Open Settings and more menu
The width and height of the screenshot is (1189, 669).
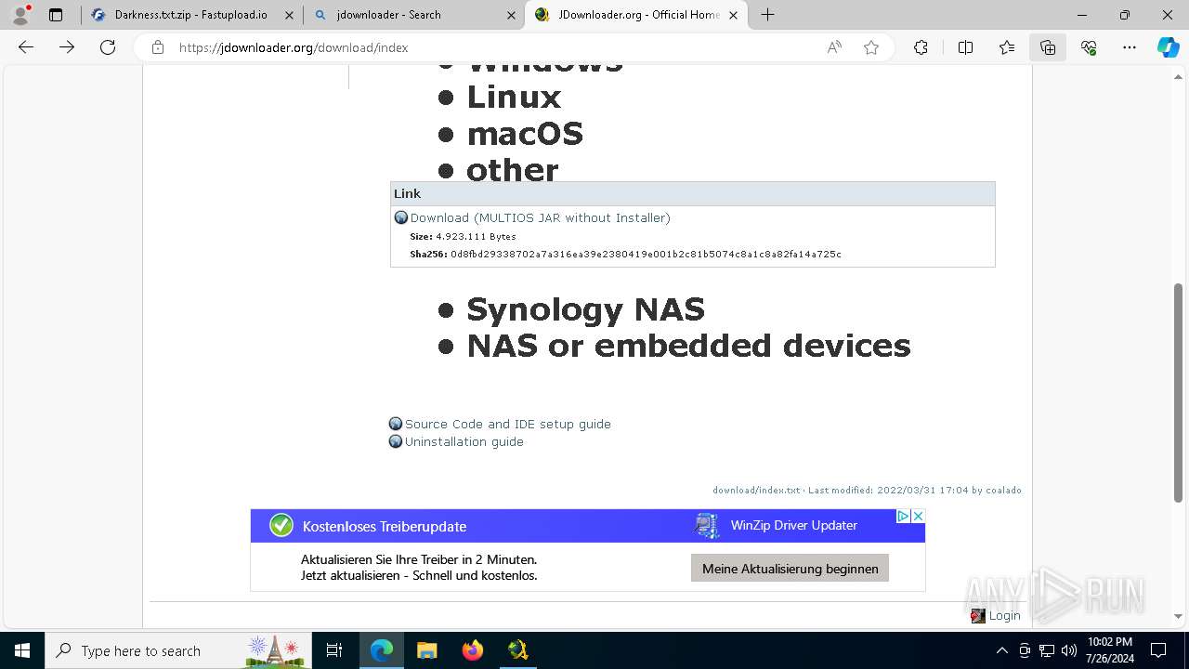1130,47
